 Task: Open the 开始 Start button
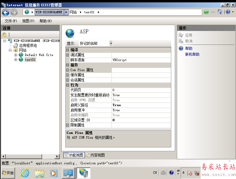(8, 173)
